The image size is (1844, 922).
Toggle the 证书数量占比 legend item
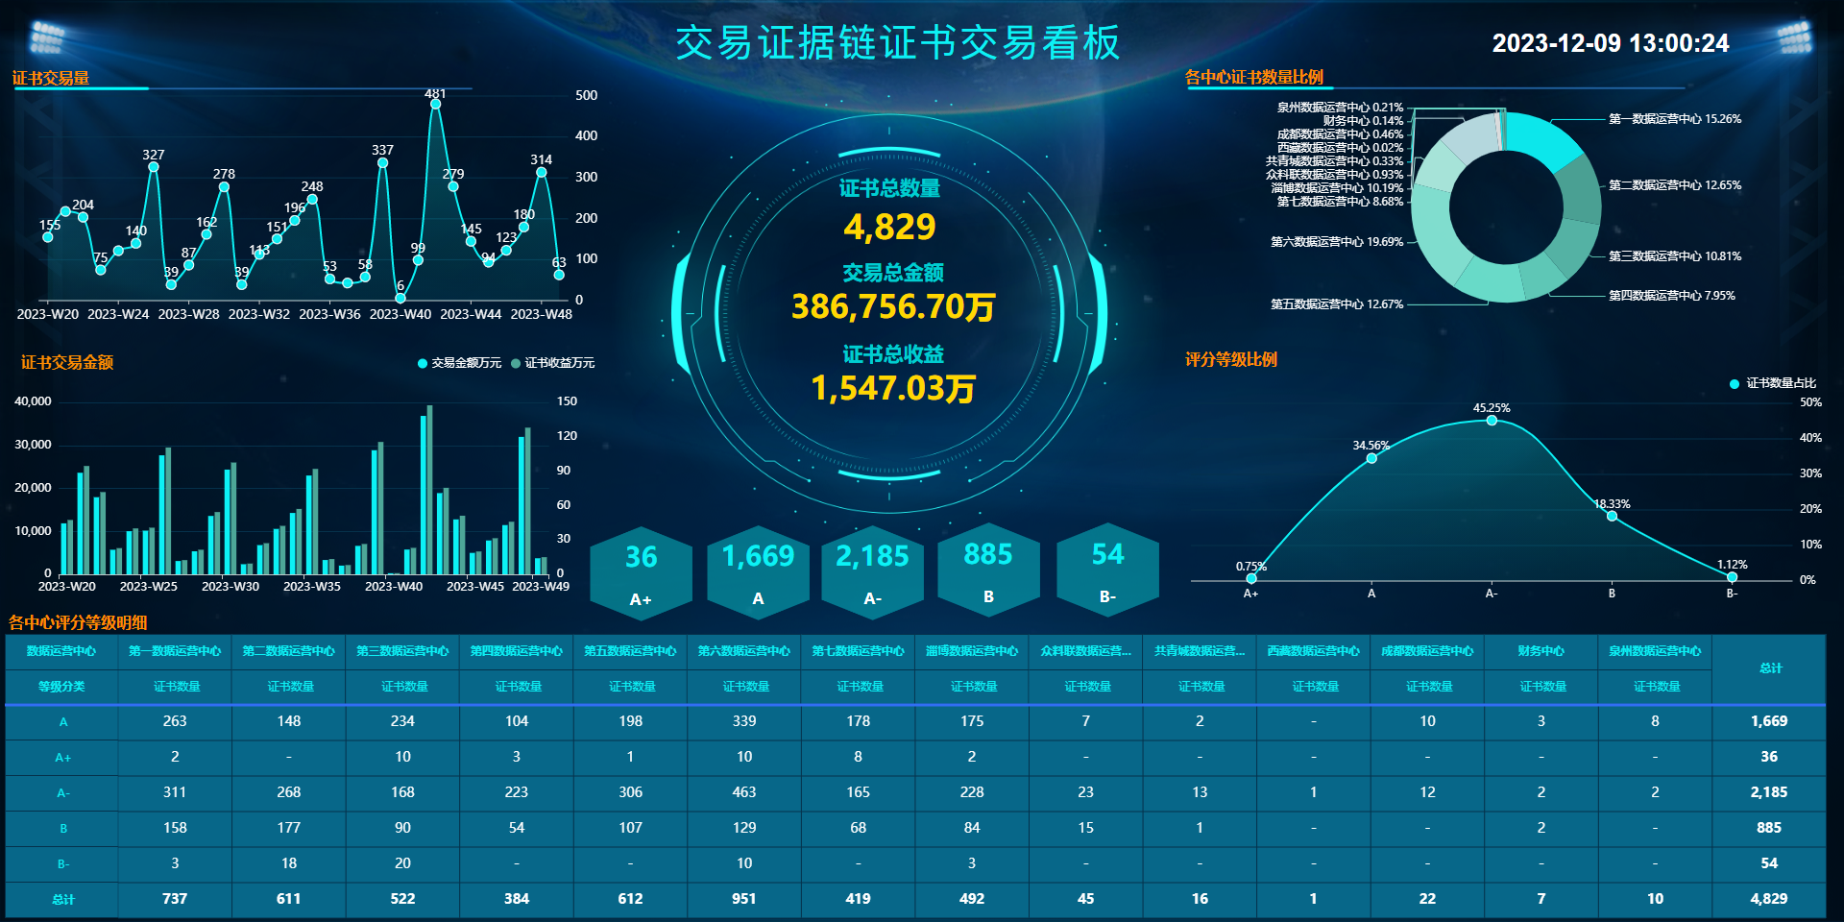point(1773,383)
